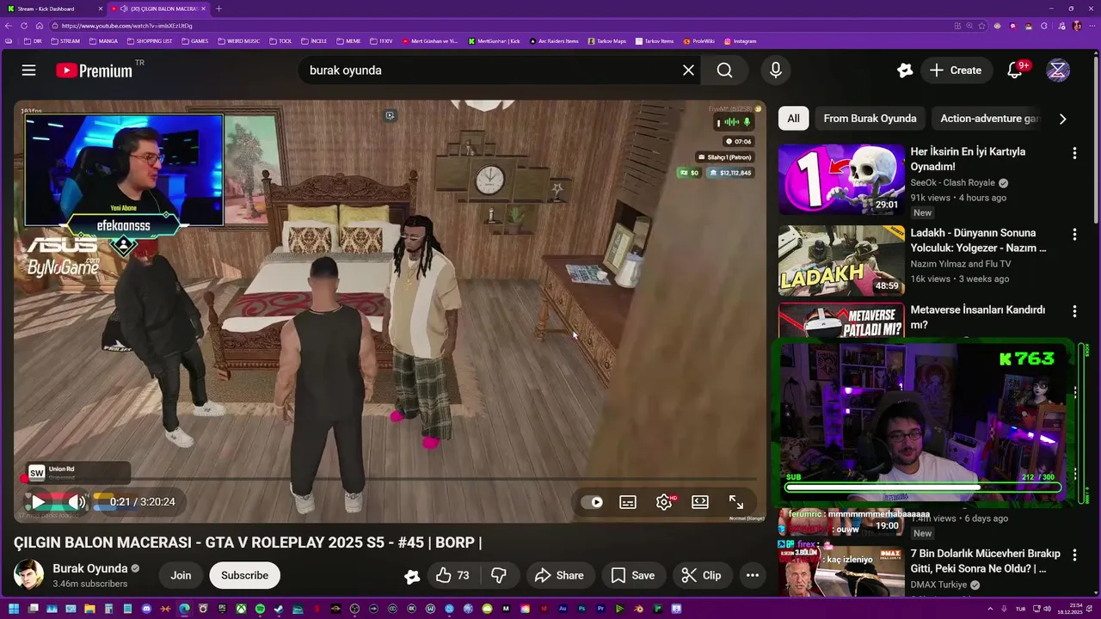Image resolution: width=1101 pixels, height=619 pixels.
Task: Show more filter chips arrow
Action: coord(1062,119)
